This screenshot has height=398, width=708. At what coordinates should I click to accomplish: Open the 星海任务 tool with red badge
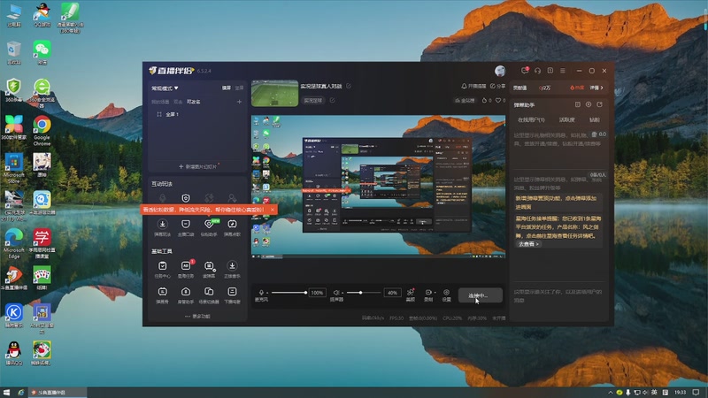pyautogui.click(x=186, y=270)
